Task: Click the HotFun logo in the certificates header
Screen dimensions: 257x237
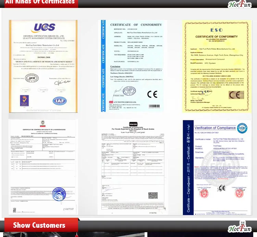Action: click(x=240, y=4)
